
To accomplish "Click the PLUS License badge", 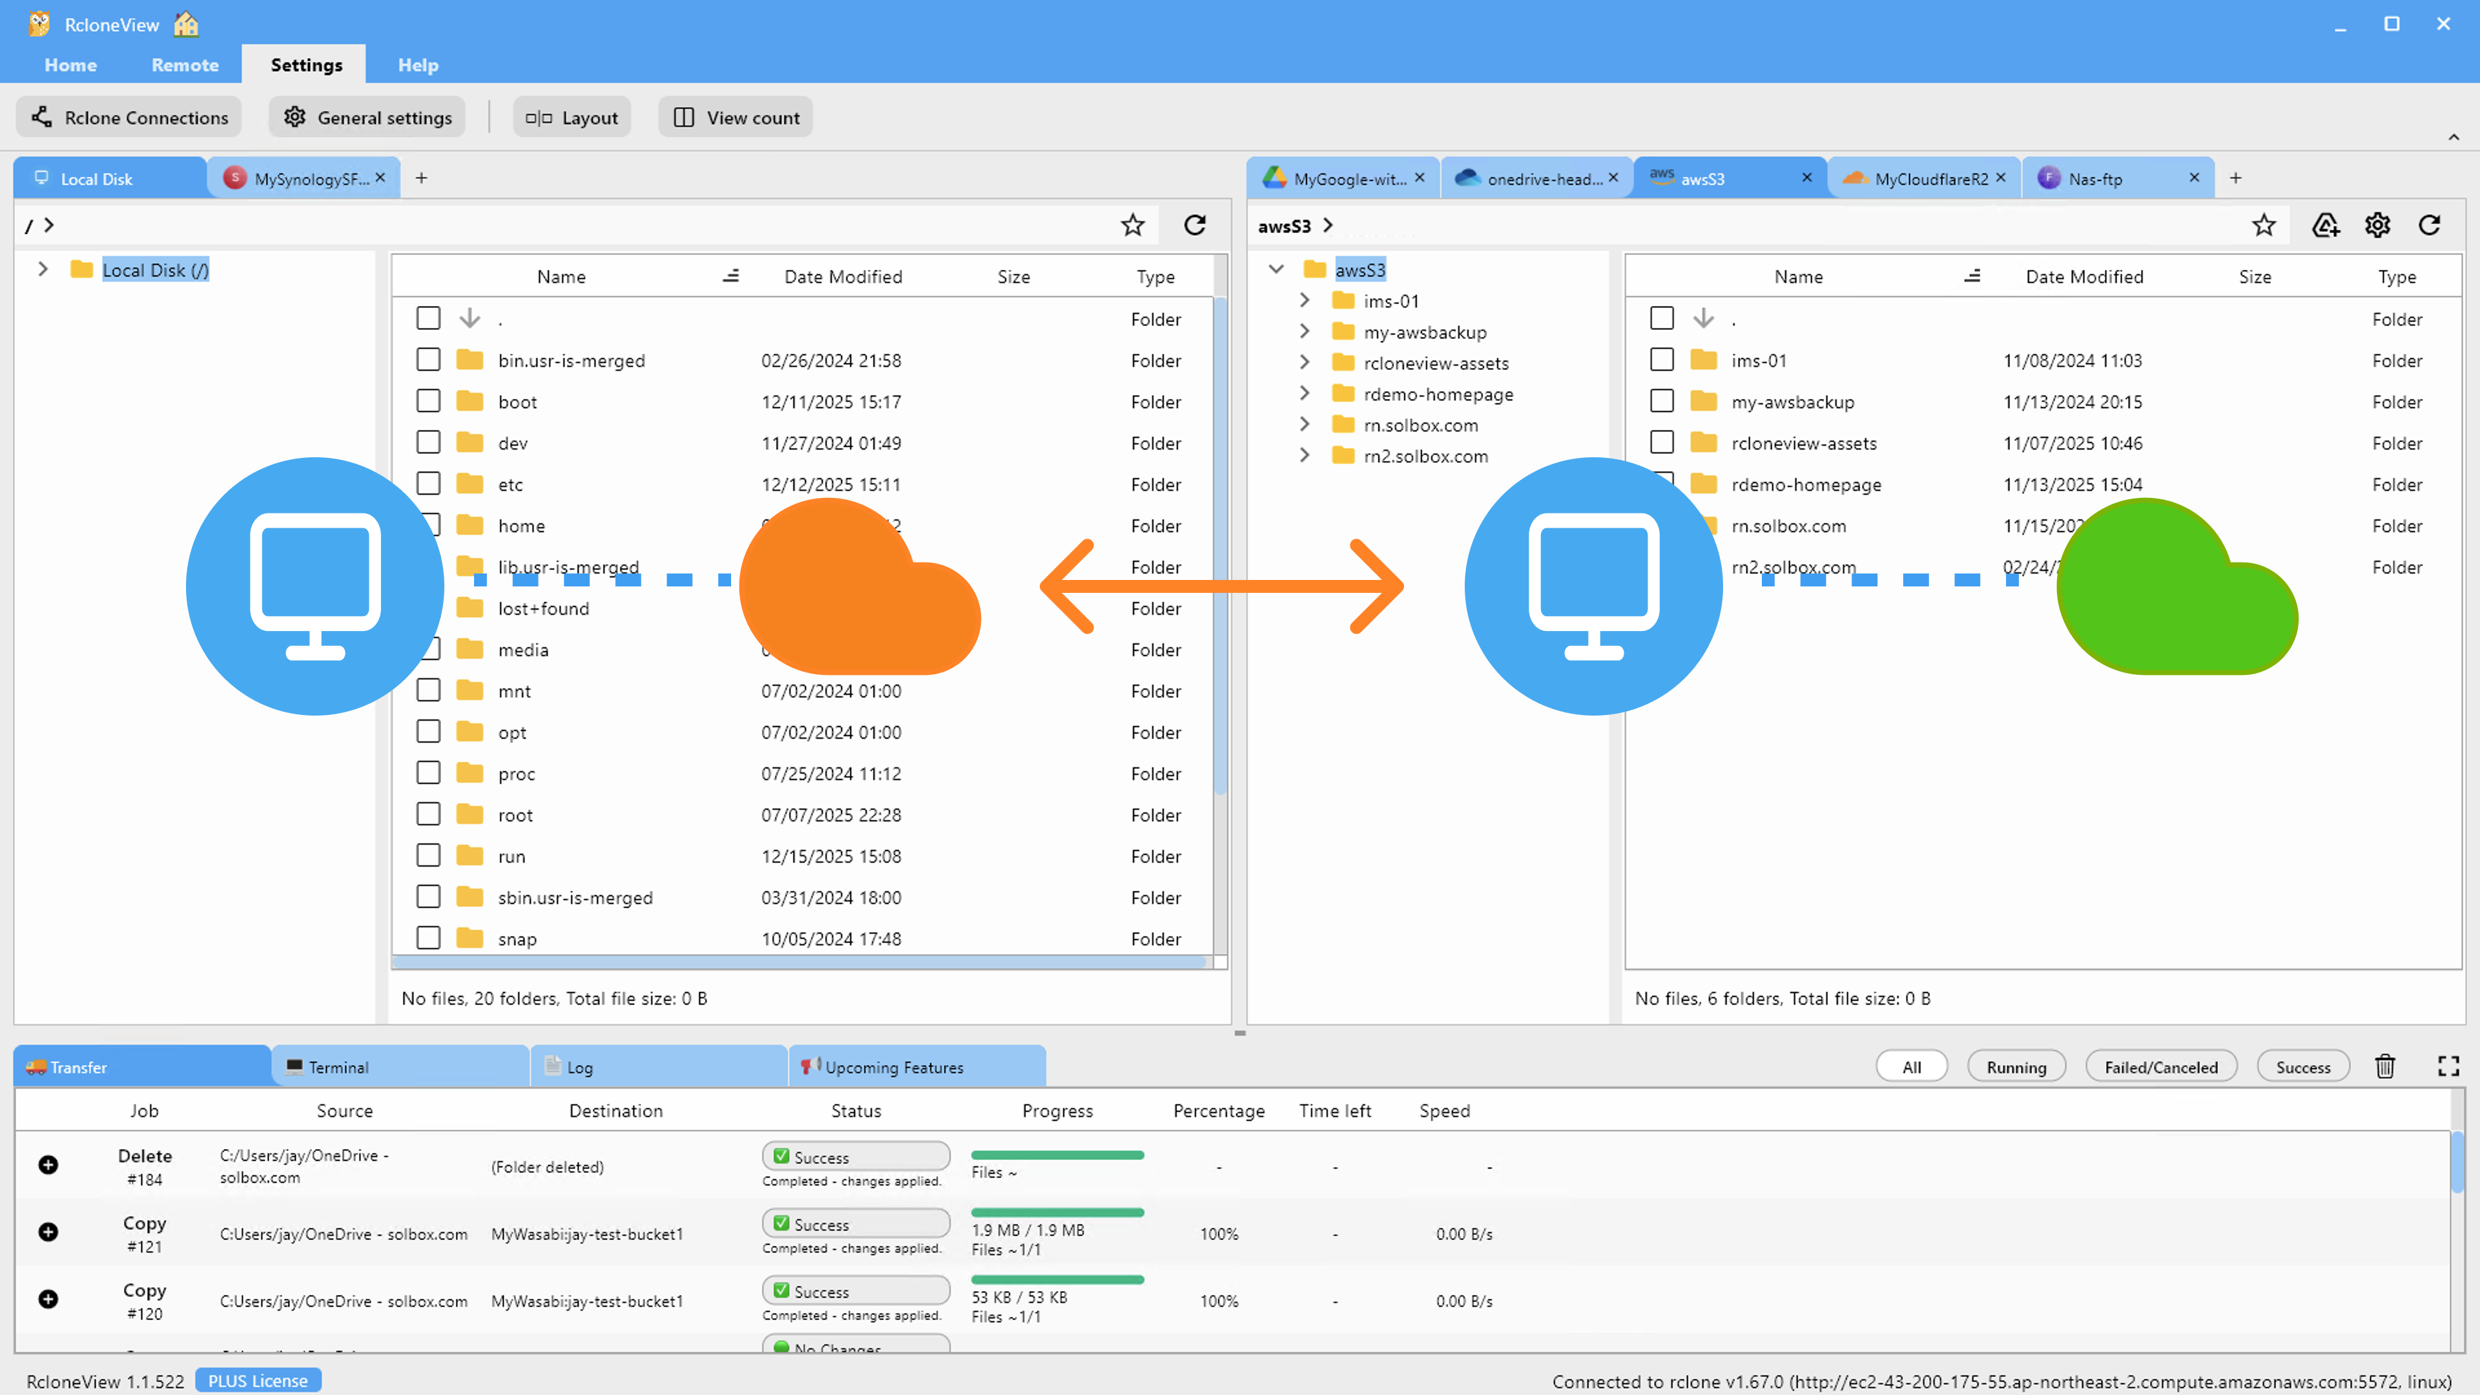I will tap(257, 1379).
